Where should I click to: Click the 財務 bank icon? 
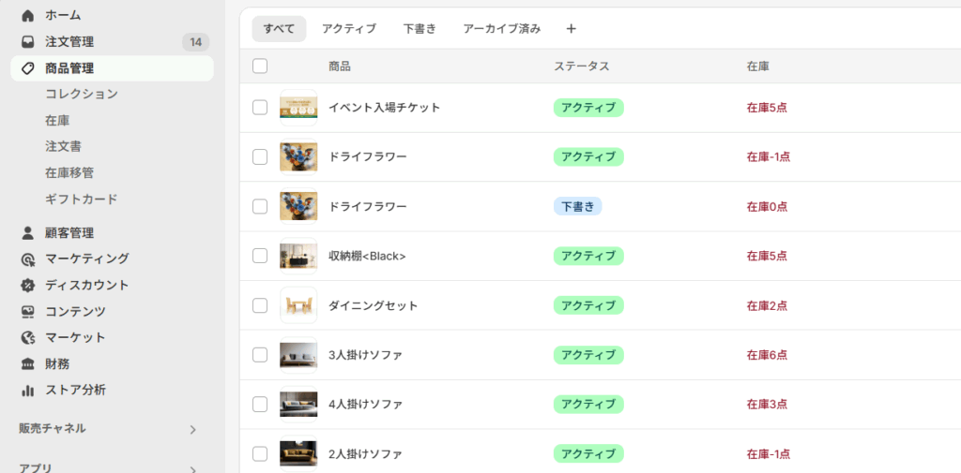[x=28, y=364]
